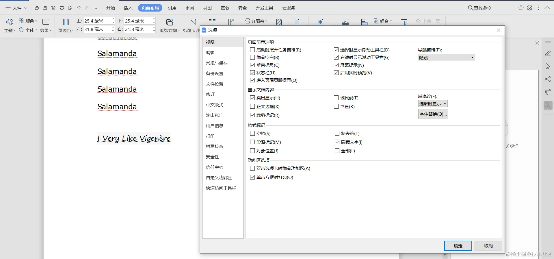Click the text wrapping icon in ribbon
Viewport: 554px width, 259px height.
[x=345, y=22]
